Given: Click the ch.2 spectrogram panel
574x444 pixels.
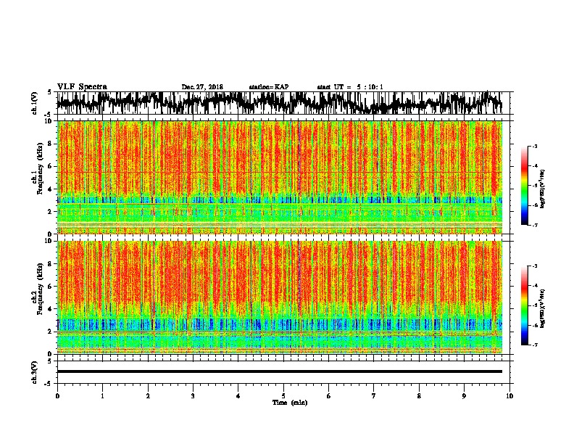Looking at the screenshot, I should [279, 297].
